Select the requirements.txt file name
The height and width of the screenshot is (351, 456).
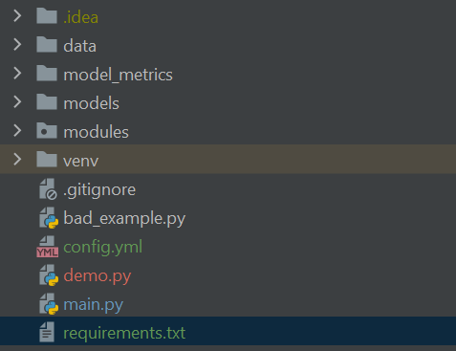(124, 333)
